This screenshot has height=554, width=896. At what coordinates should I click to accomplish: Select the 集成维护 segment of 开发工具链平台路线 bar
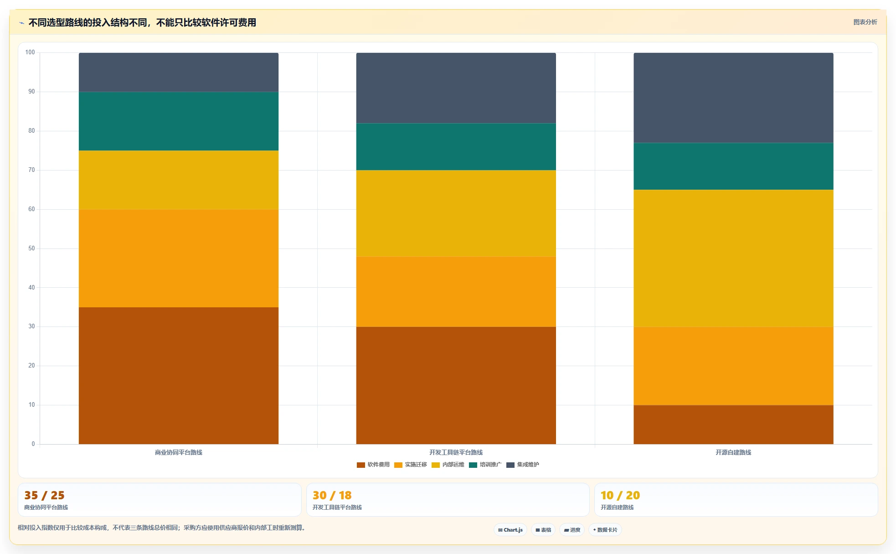[456, 88]
